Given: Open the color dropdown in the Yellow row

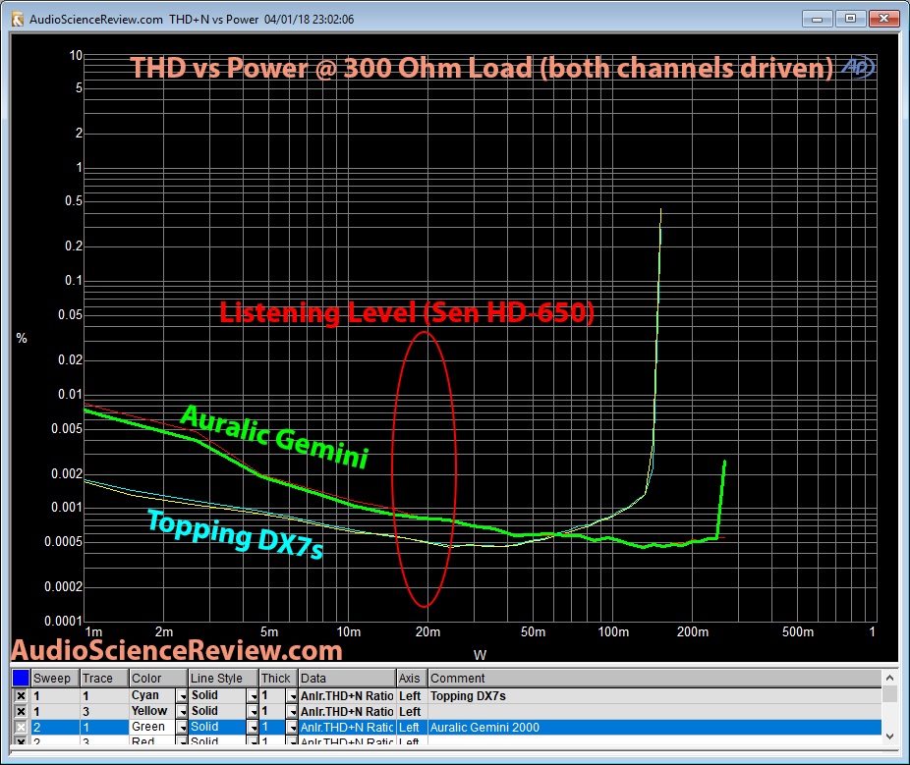Looking at the screenshot, I should pyautogui.click(x=182, y=712).
